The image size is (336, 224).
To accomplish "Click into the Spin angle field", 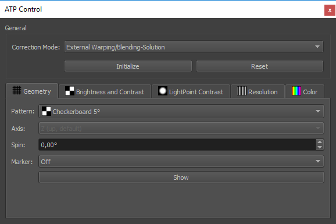I will pyautogui.click(x=177, y=145).
